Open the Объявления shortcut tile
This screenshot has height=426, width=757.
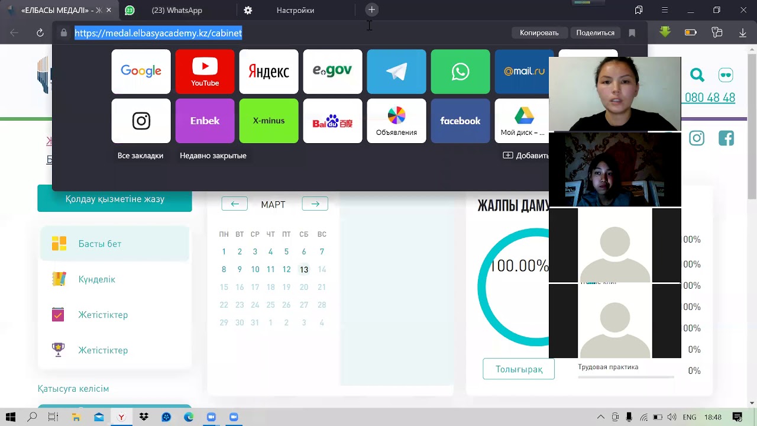[x=396, y=121]
